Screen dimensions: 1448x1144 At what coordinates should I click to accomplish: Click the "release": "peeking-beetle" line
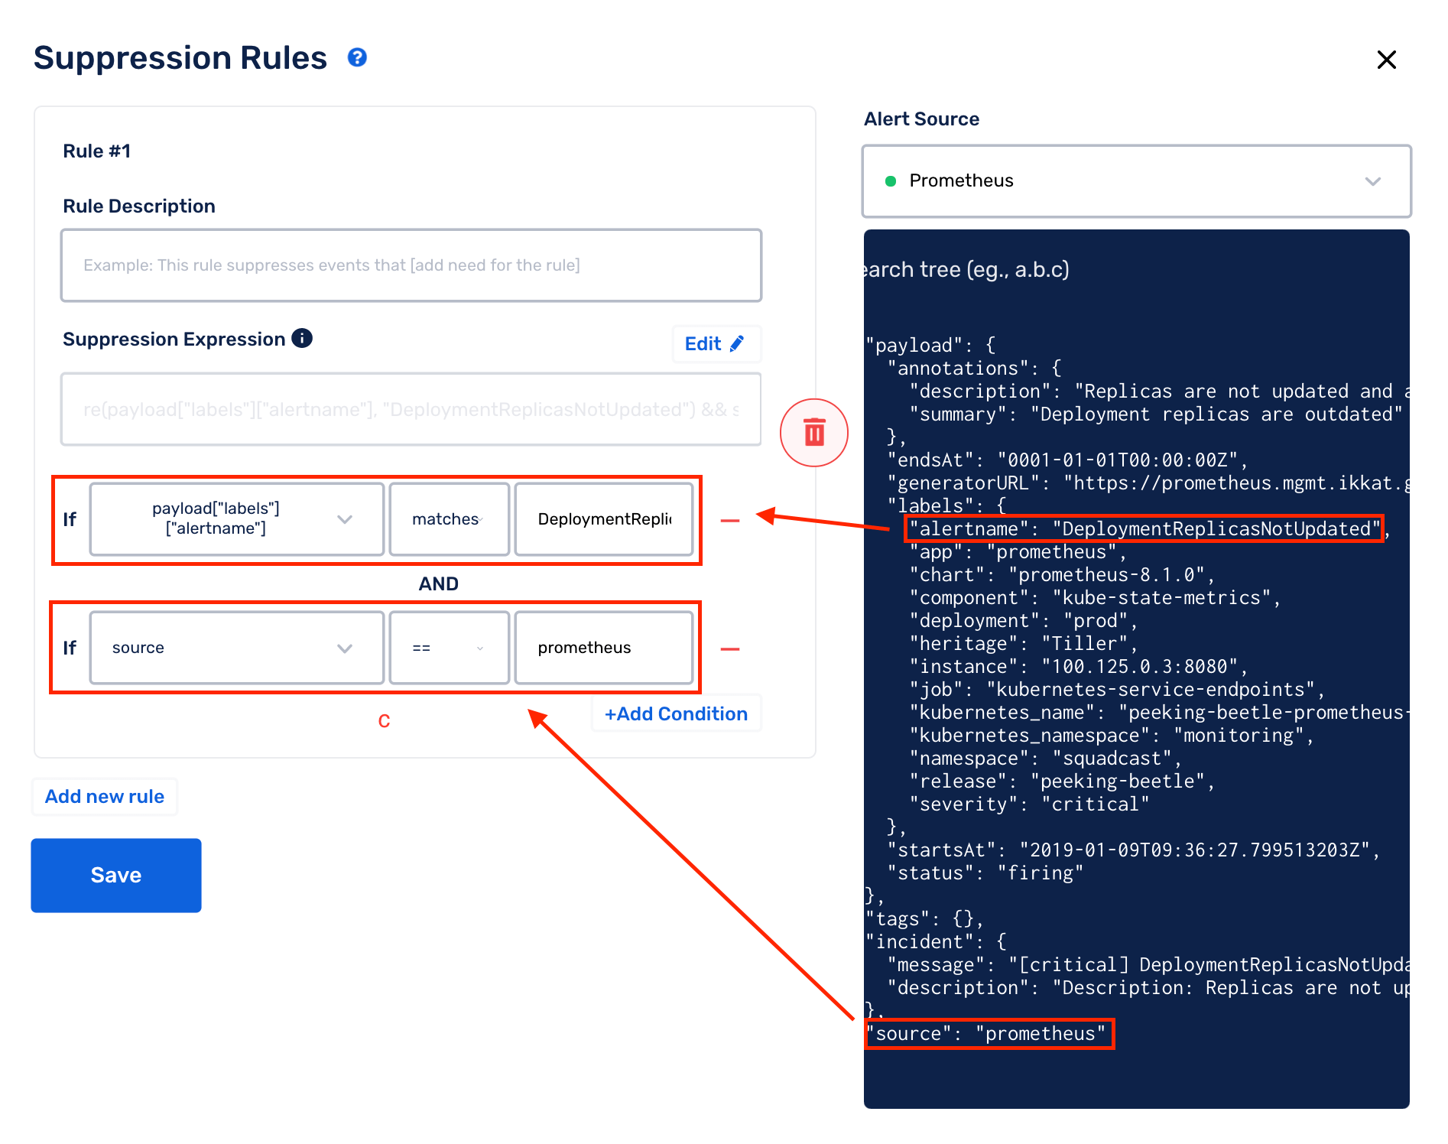click(1063, 782)
